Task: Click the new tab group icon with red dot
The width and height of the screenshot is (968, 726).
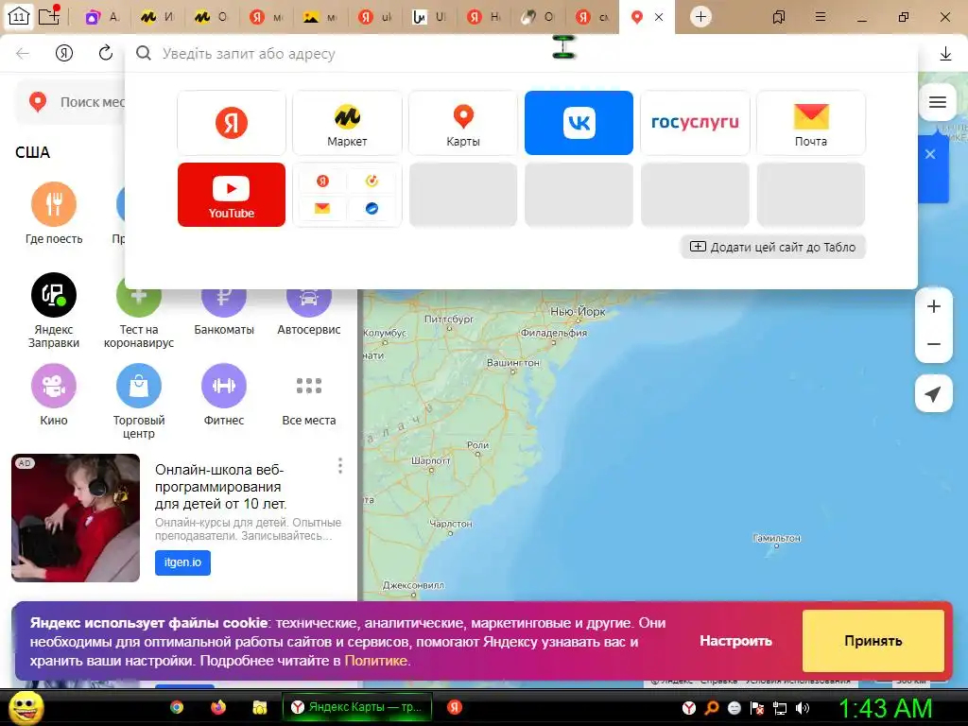Action: pos(49,15)
